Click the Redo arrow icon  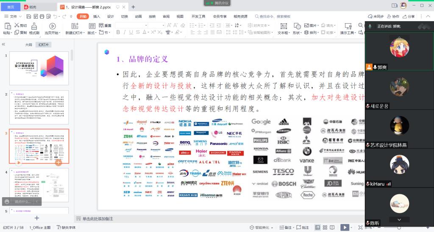point(64,17)
